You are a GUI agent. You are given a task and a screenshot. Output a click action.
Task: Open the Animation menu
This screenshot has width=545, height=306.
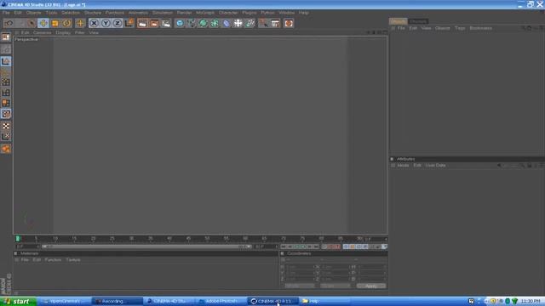click(138, 13)
